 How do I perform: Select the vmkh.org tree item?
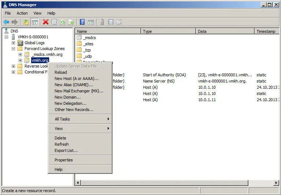[x=40, y=60]
